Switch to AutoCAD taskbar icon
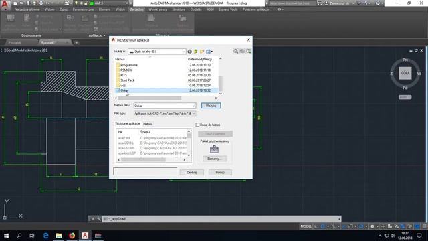 point(85,236)
